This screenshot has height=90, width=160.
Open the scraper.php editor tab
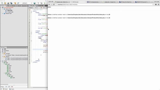click(x=40, y=6)
